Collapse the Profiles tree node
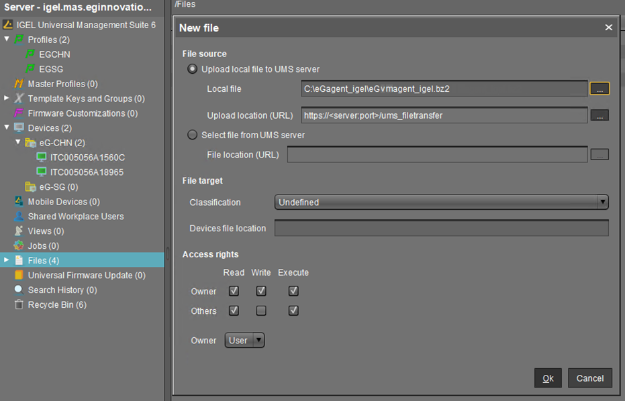Image resolution: width=625 pixels, height=401 pixels. tap(7, 39)
